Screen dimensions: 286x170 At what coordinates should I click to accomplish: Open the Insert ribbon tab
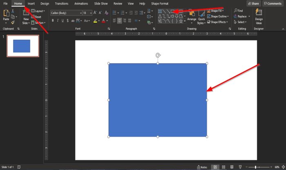click(x=31, y=3)
